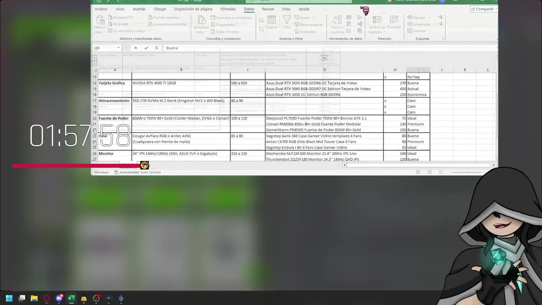542x305 pixels.
Task: Click Desagrupar outline button
Action: pyautogui.click(x=419, y=24)
